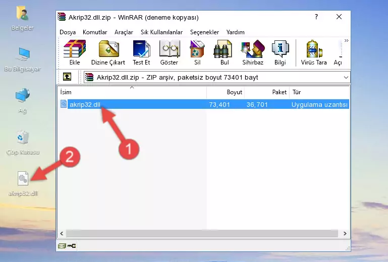Click the 36,701 packed size cell
The width and height of the screenshot is (388, 262).
point(257,105)
